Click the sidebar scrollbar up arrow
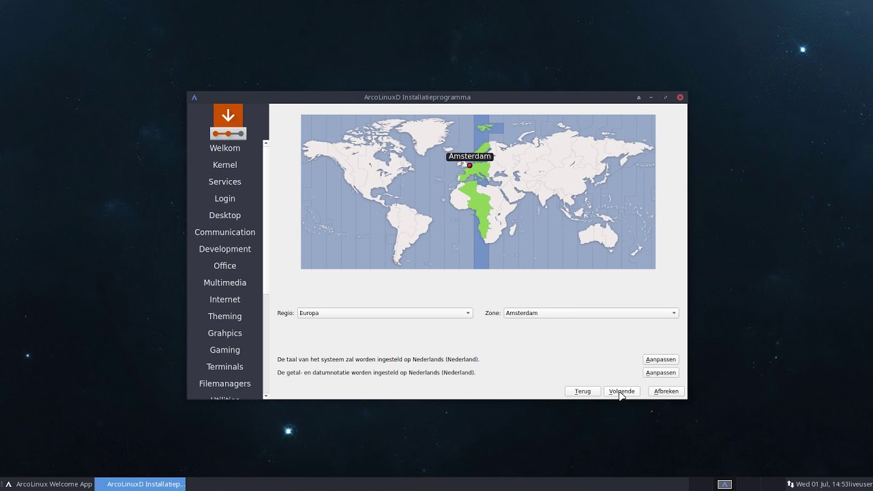This screenshot has width=873, height=491. tap(266, 143)
